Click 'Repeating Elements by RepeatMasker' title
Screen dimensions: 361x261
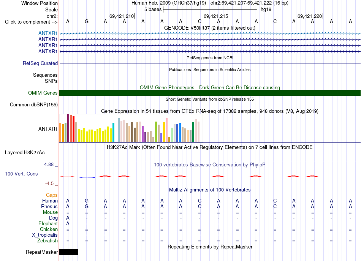click(210, 247)
